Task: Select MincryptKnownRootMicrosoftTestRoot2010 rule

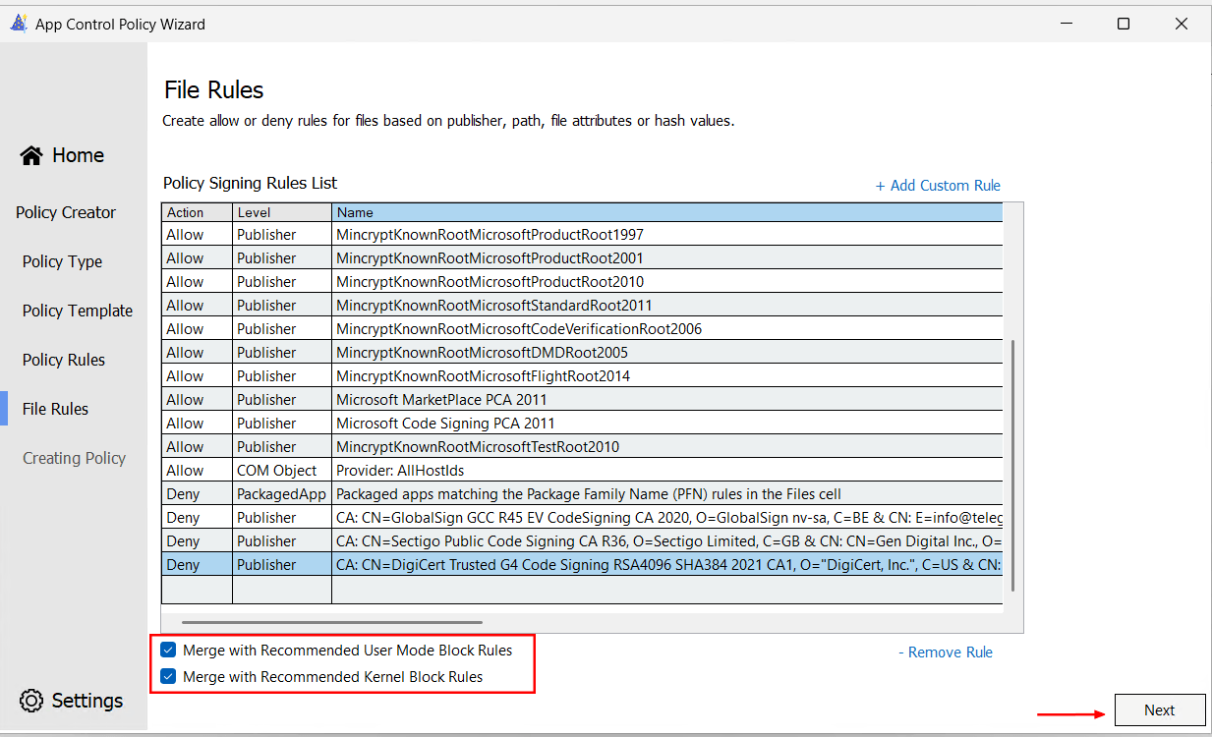Action: [x=582, y=447]
